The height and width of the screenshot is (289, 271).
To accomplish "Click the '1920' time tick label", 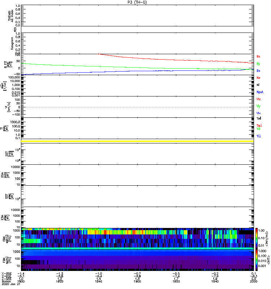I will click(176, 281).
